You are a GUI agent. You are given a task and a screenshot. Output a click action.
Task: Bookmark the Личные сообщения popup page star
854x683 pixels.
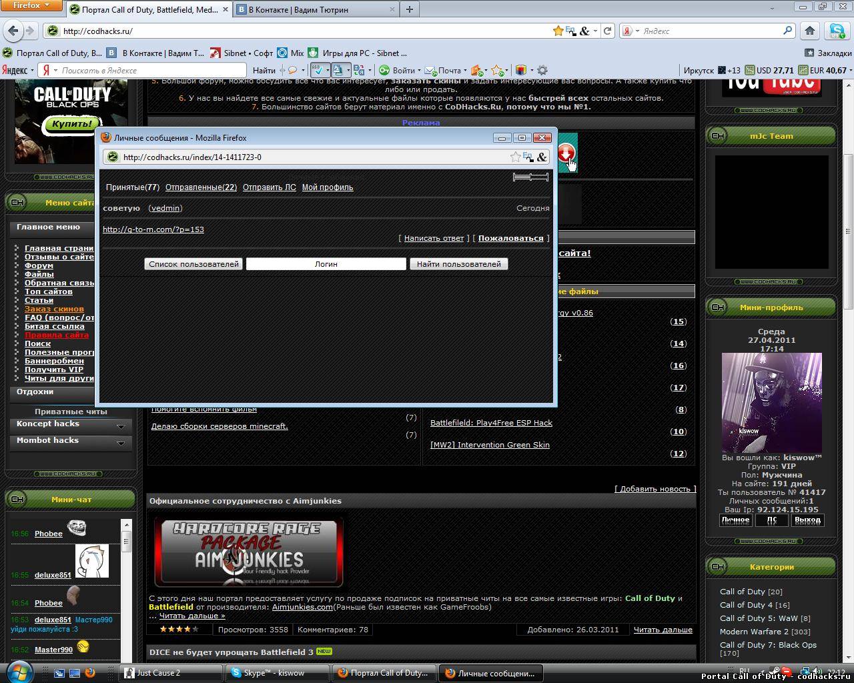point(515,157)
